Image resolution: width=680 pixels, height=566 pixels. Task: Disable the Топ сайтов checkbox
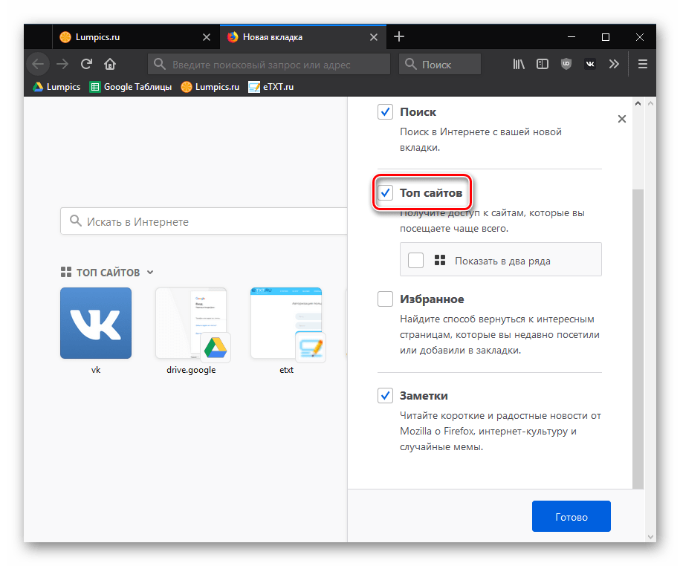tap(385, 193)
